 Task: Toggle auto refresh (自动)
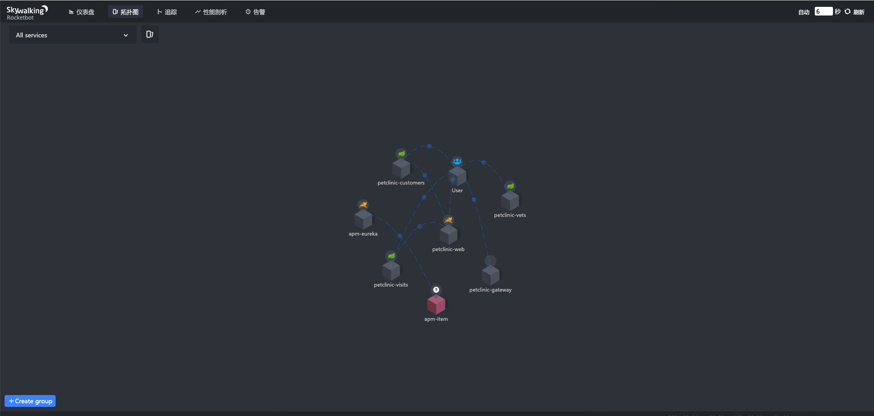[x=803, y=12]
